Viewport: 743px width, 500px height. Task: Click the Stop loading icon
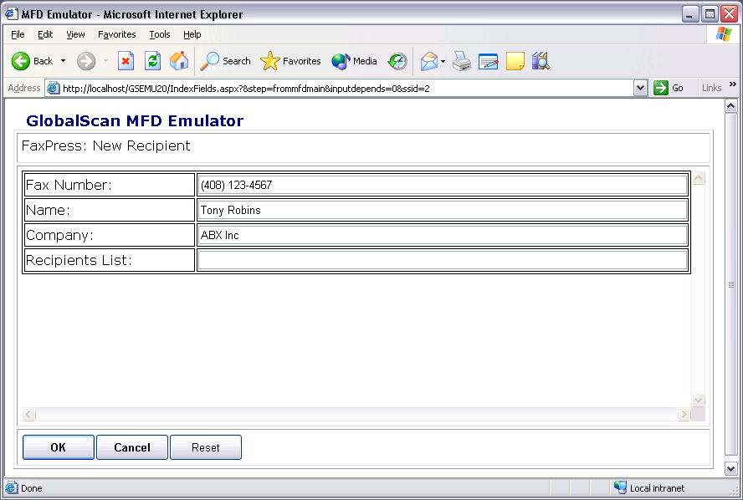point(126,61)
